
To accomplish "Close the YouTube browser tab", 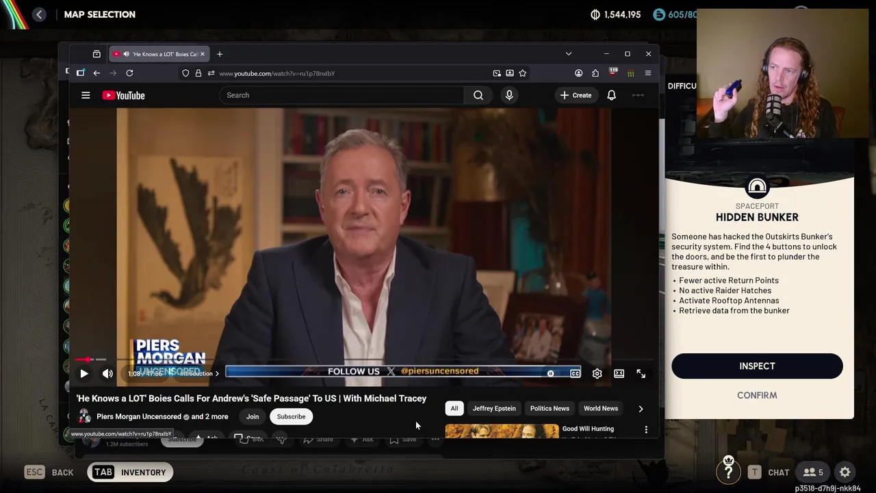I will point(202,54).
